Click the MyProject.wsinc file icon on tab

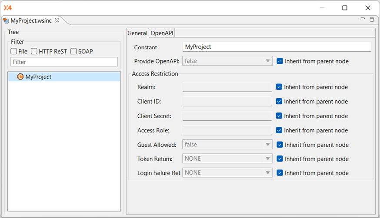point(6,20)
